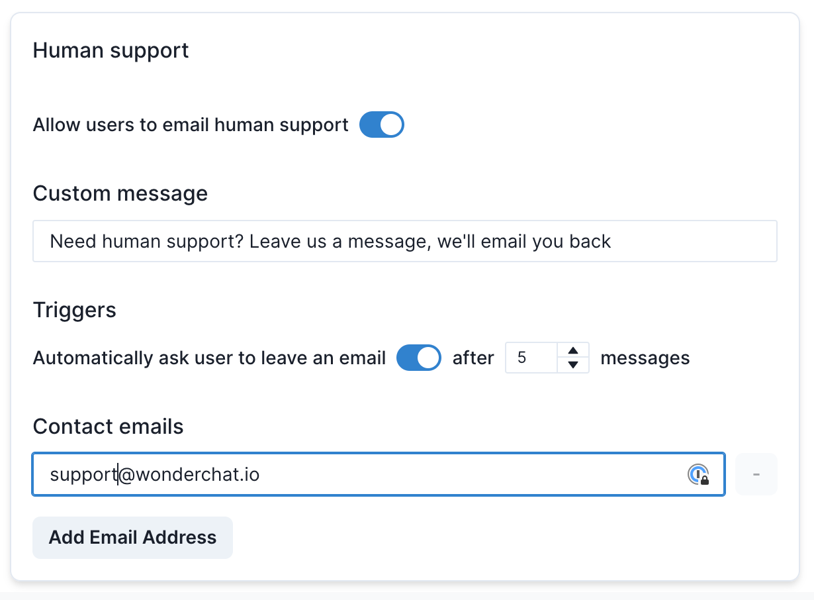Decrease message count with the down arrow
Screen dimensions: 814x600
[x=574, y=365]
